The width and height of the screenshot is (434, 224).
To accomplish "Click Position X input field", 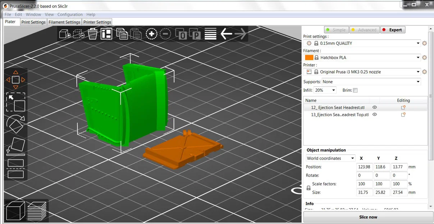I will 364,167.
